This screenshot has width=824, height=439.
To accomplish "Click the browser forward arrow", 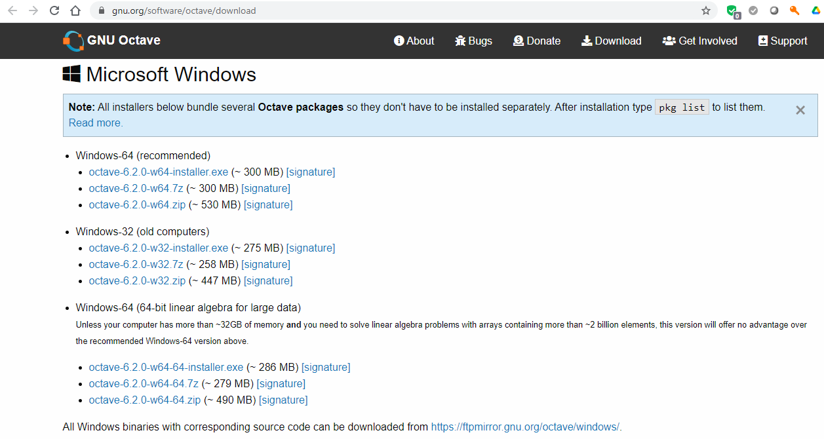I will pos(33,10).
